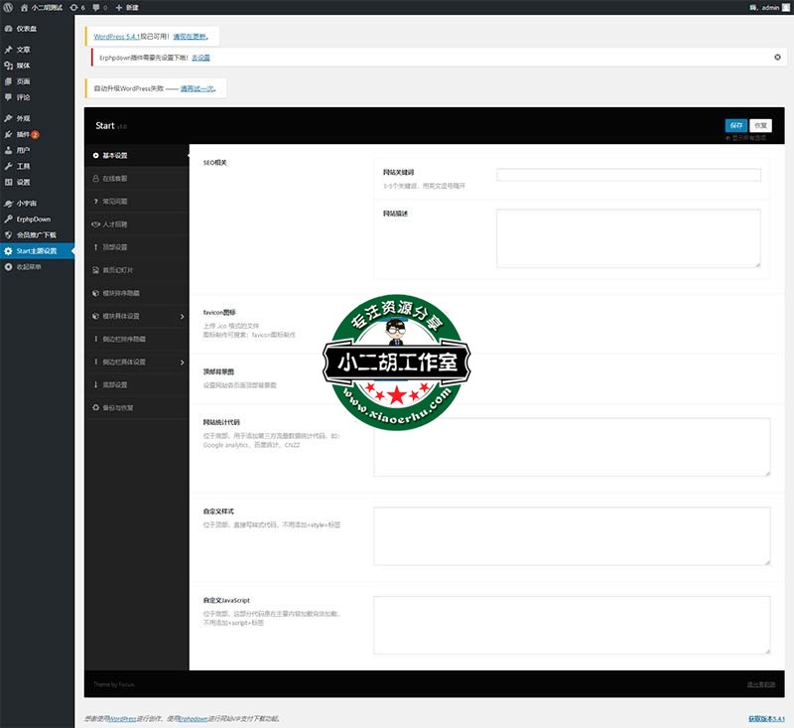Click the 媒体 media icon in sidebar

(x=9, y=65)
